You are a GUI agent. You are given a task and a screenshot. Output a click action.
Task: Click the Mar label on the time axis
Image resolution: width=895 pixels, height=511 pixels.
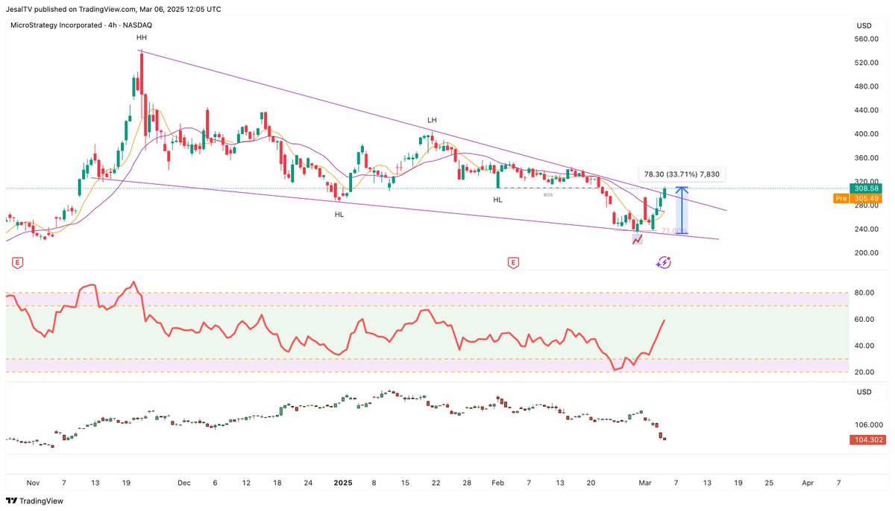[646, 483]
